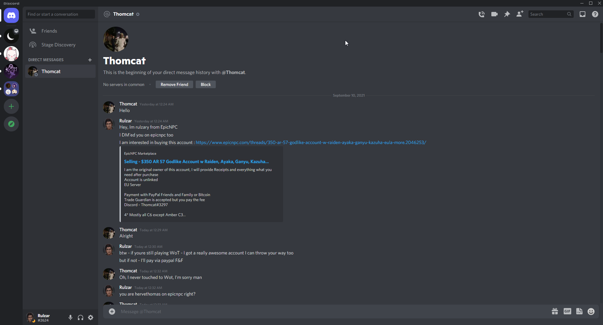603x325 pixels.
Task: Open the purple creature avatar server
Action: pos(11,71)
